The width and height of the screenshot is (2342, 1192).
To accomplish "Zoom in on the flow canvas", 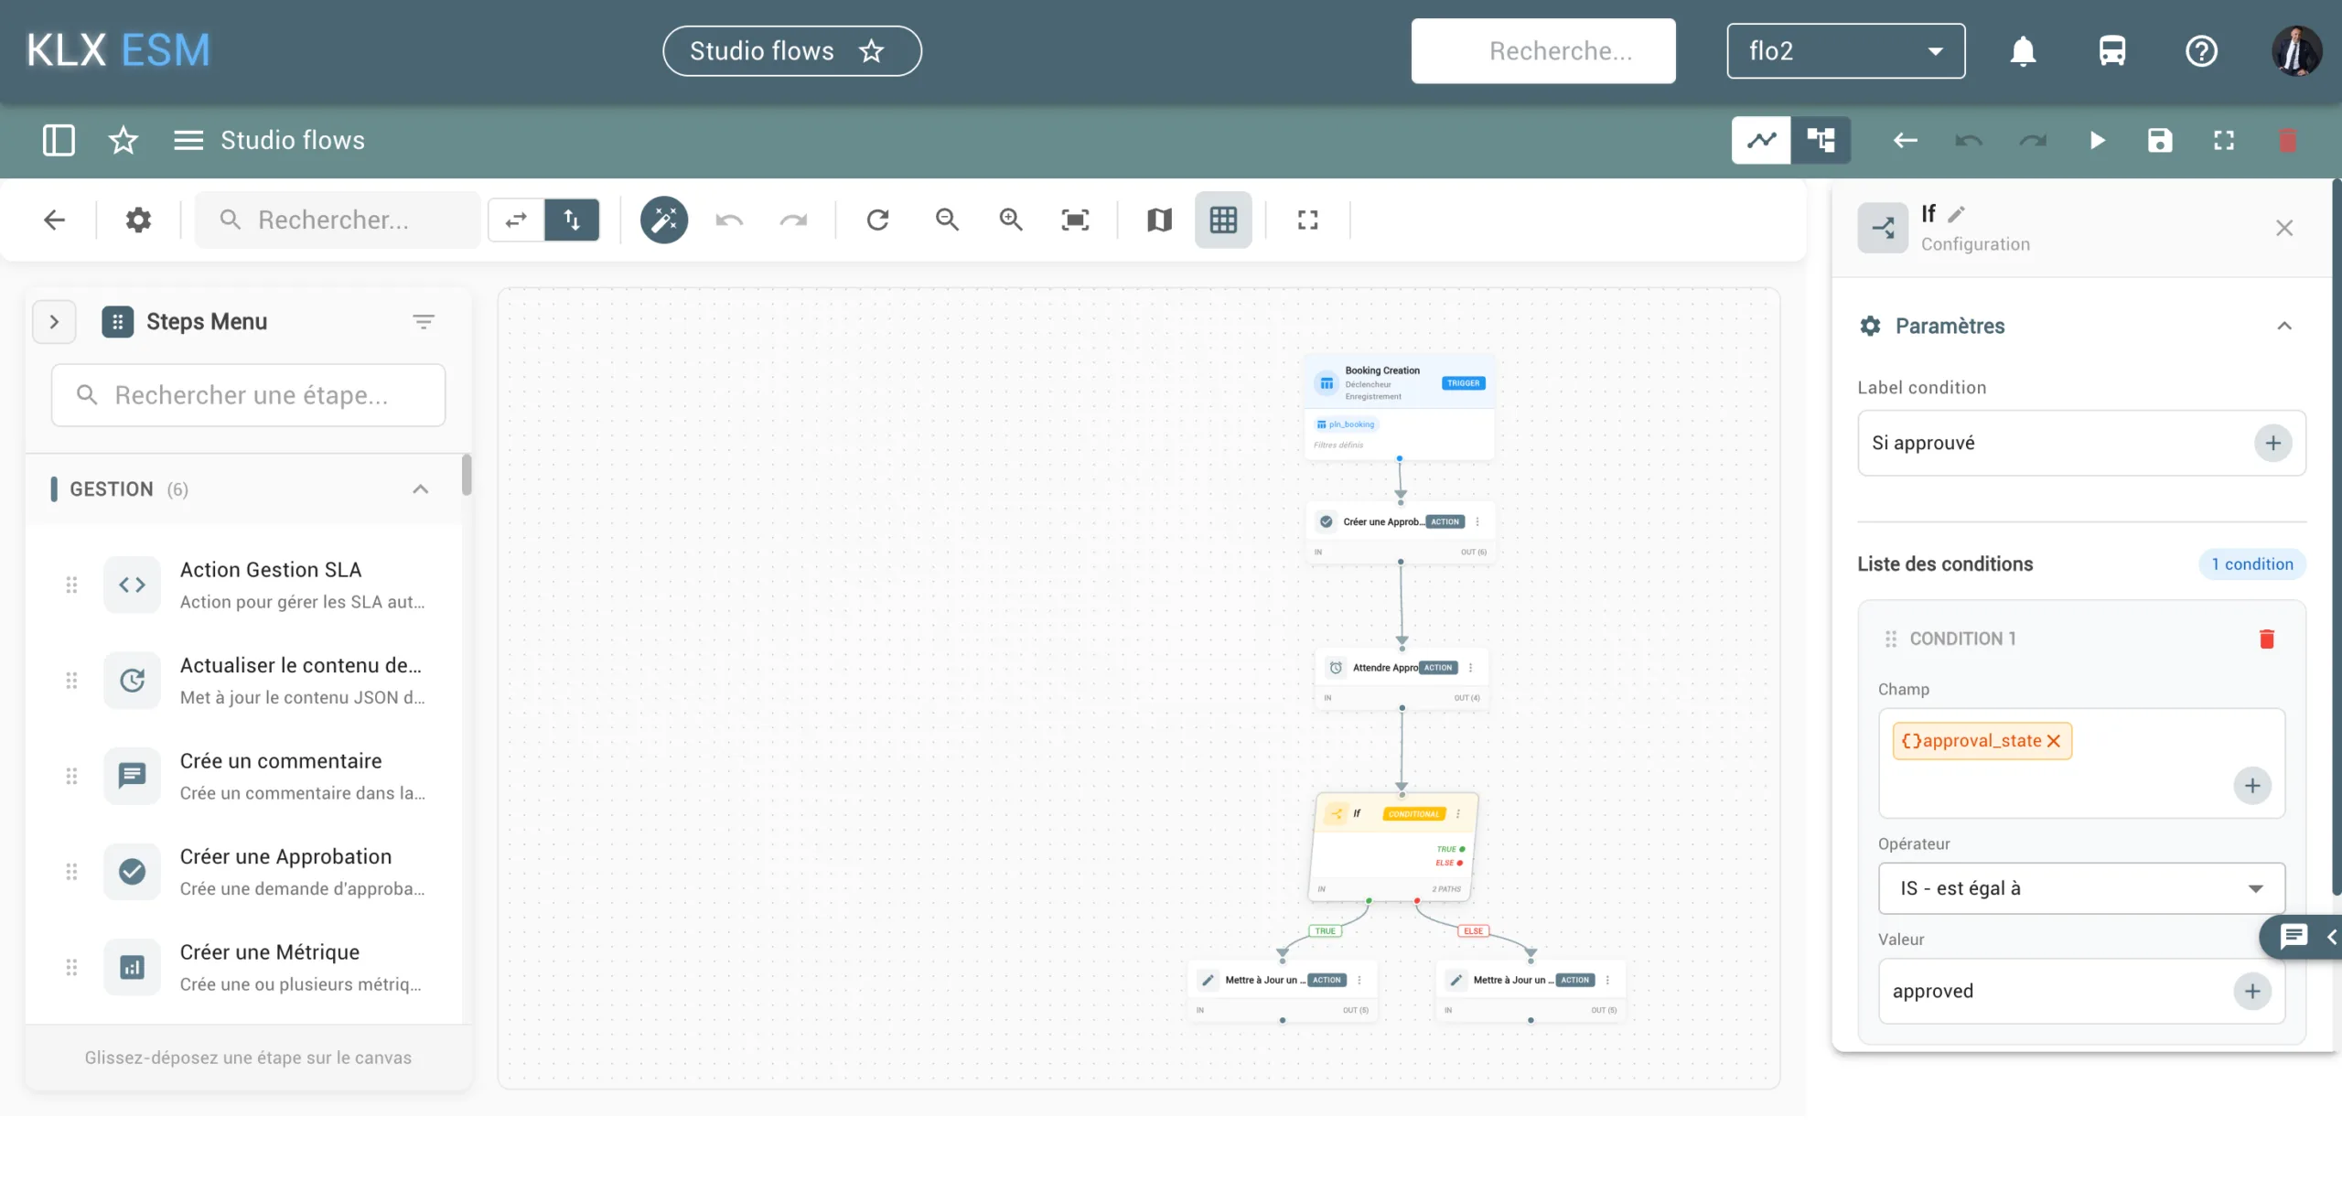I will point(1011,220).
